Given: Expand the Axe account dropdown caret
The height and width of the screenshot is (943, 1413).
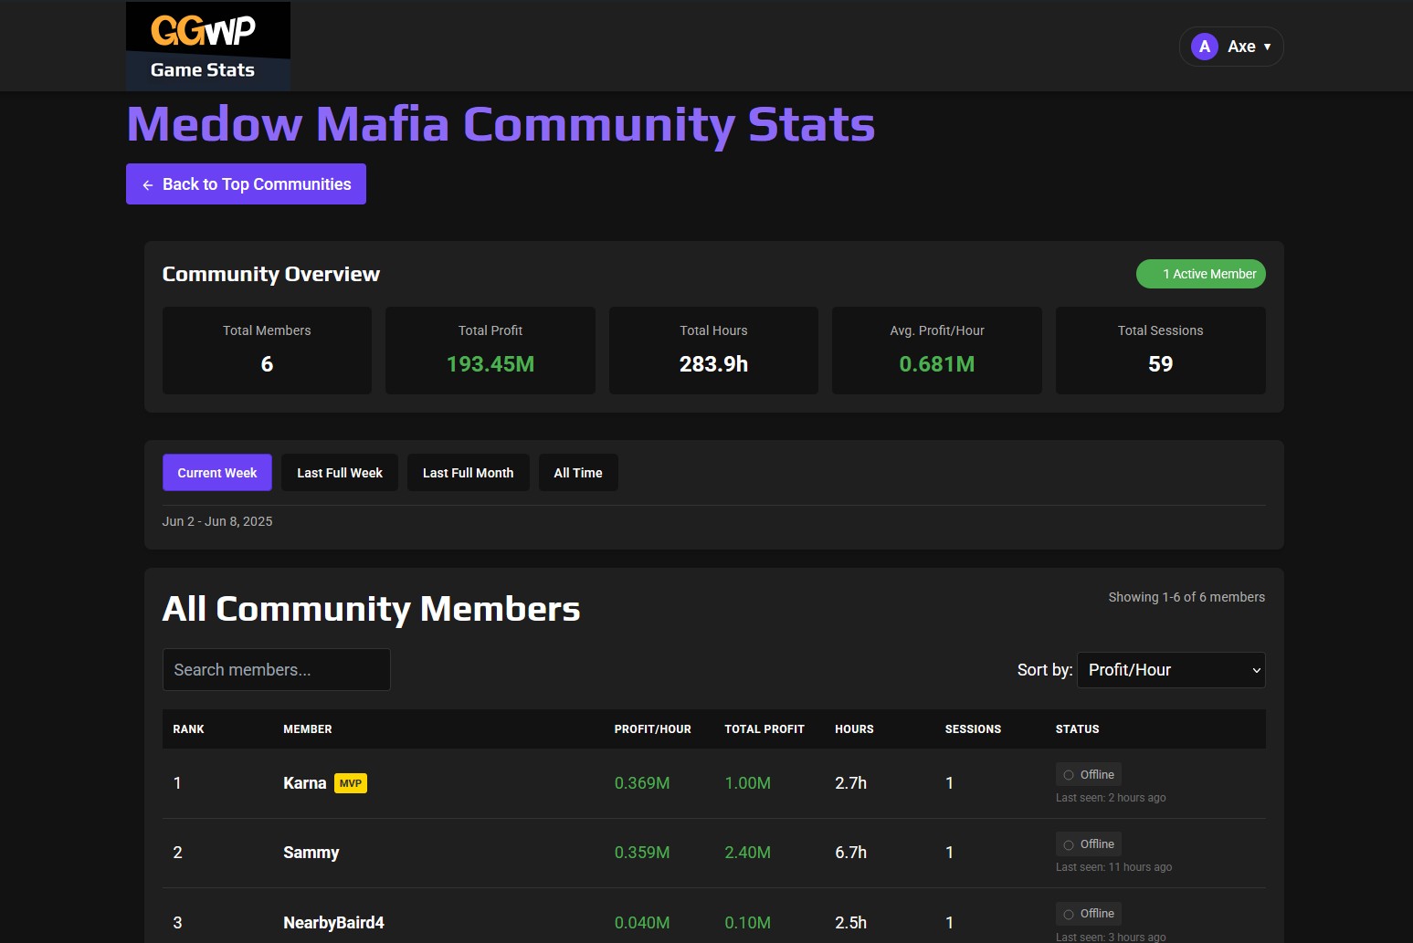Looking at the screenshot, I should click(1267, 46).
